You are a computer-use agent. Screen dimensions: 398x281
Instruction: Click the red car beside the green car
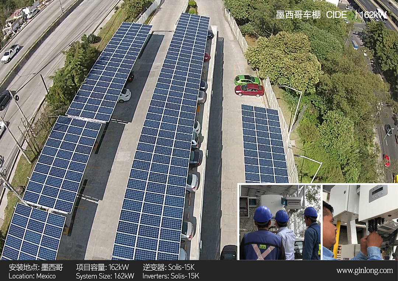[x=249, y=90]
